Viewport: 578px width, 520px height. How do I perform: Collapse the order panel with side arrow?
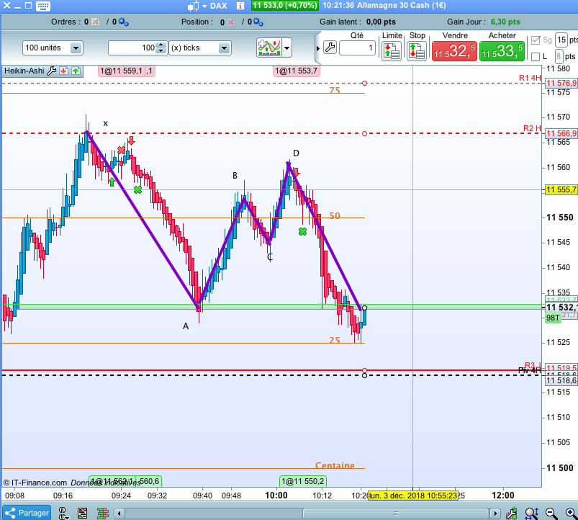click(317, 48)
